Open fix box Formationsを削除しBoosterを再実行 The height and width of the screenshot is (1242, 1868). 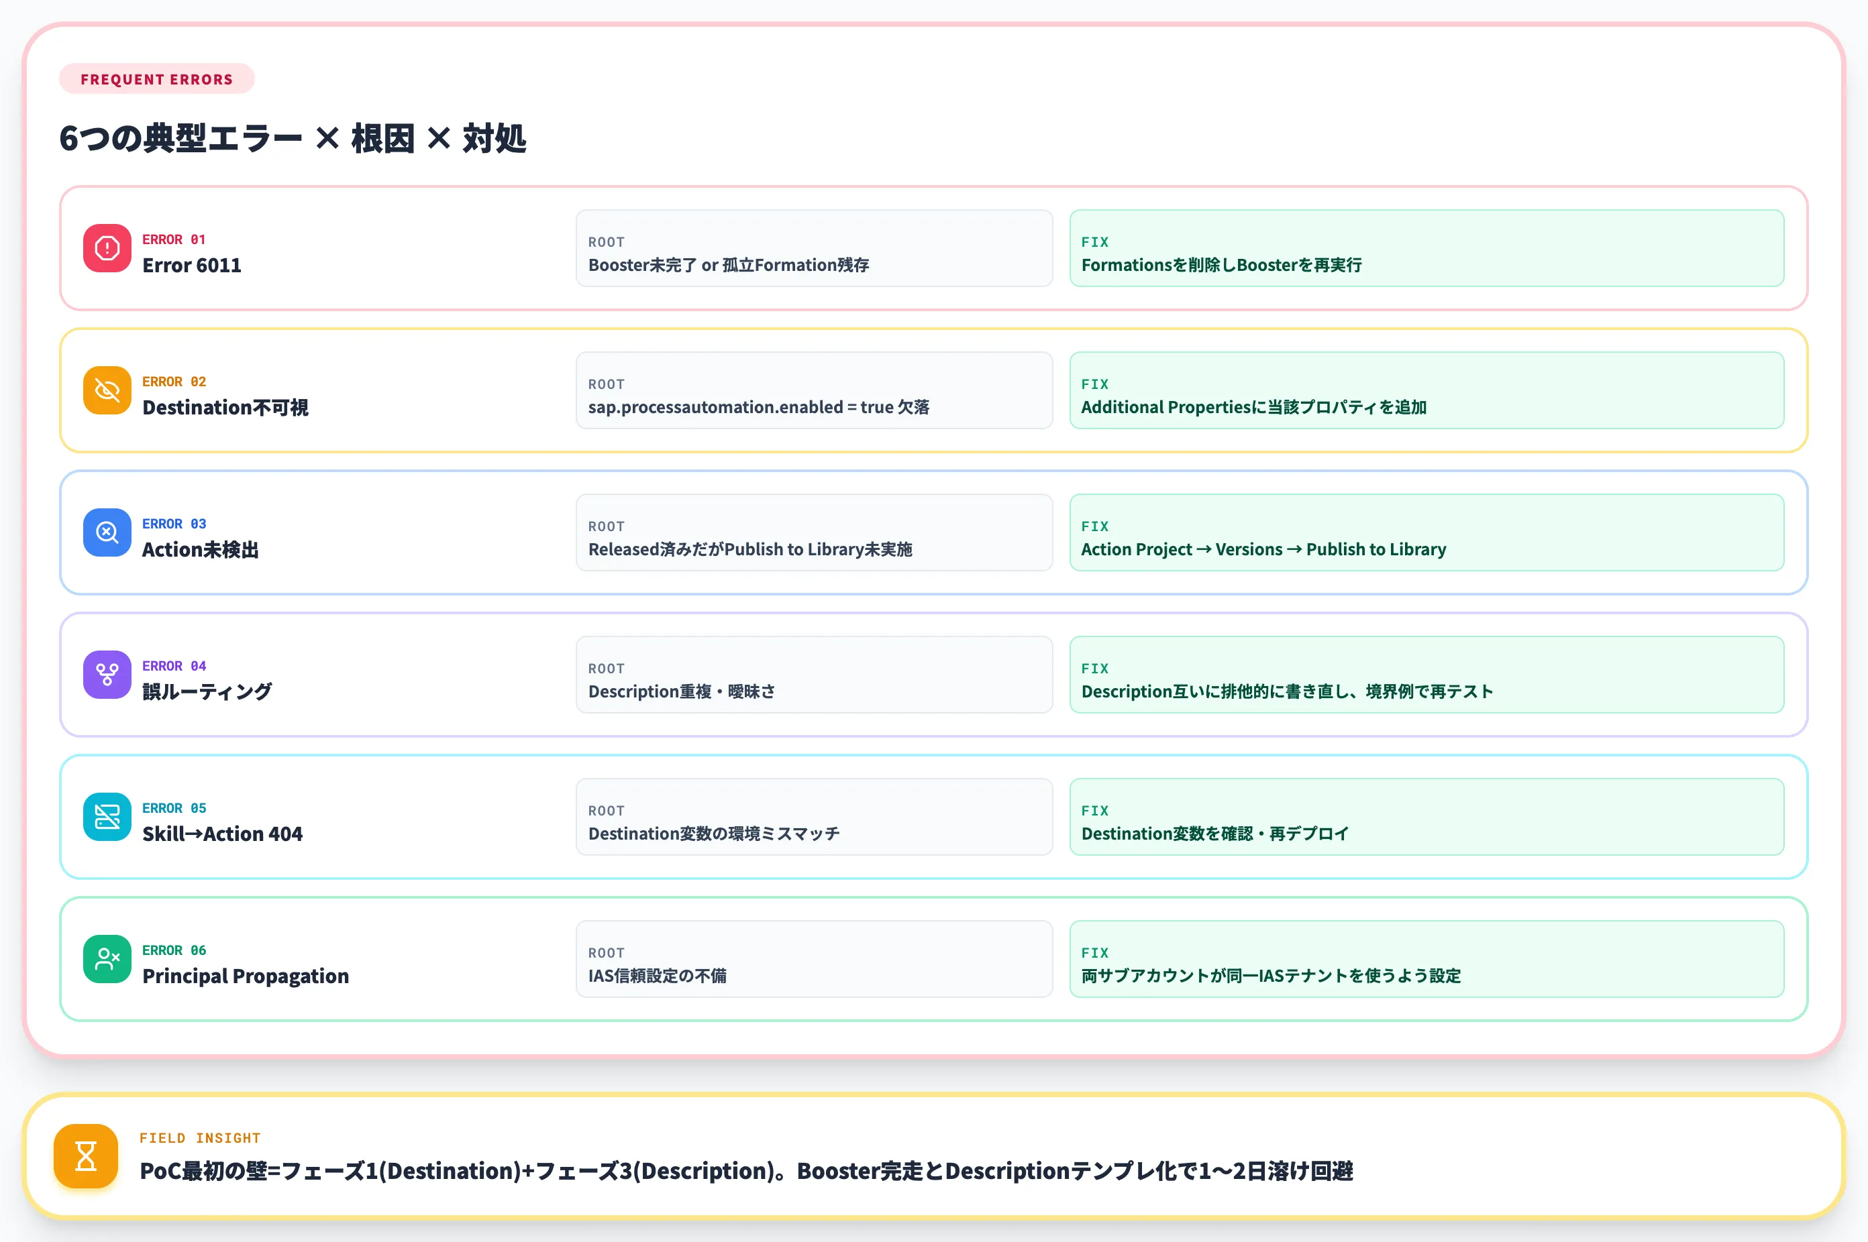(x=1426, y=248)
